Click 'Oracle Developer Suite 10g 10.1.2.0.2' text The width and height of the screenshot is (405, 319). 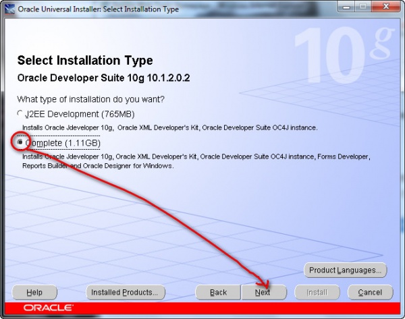[103, 78]
